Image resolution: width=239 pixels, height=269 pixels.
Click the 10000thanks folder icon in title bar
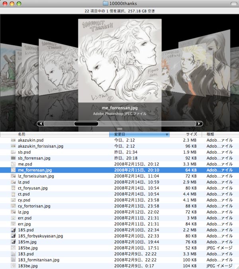106,3
